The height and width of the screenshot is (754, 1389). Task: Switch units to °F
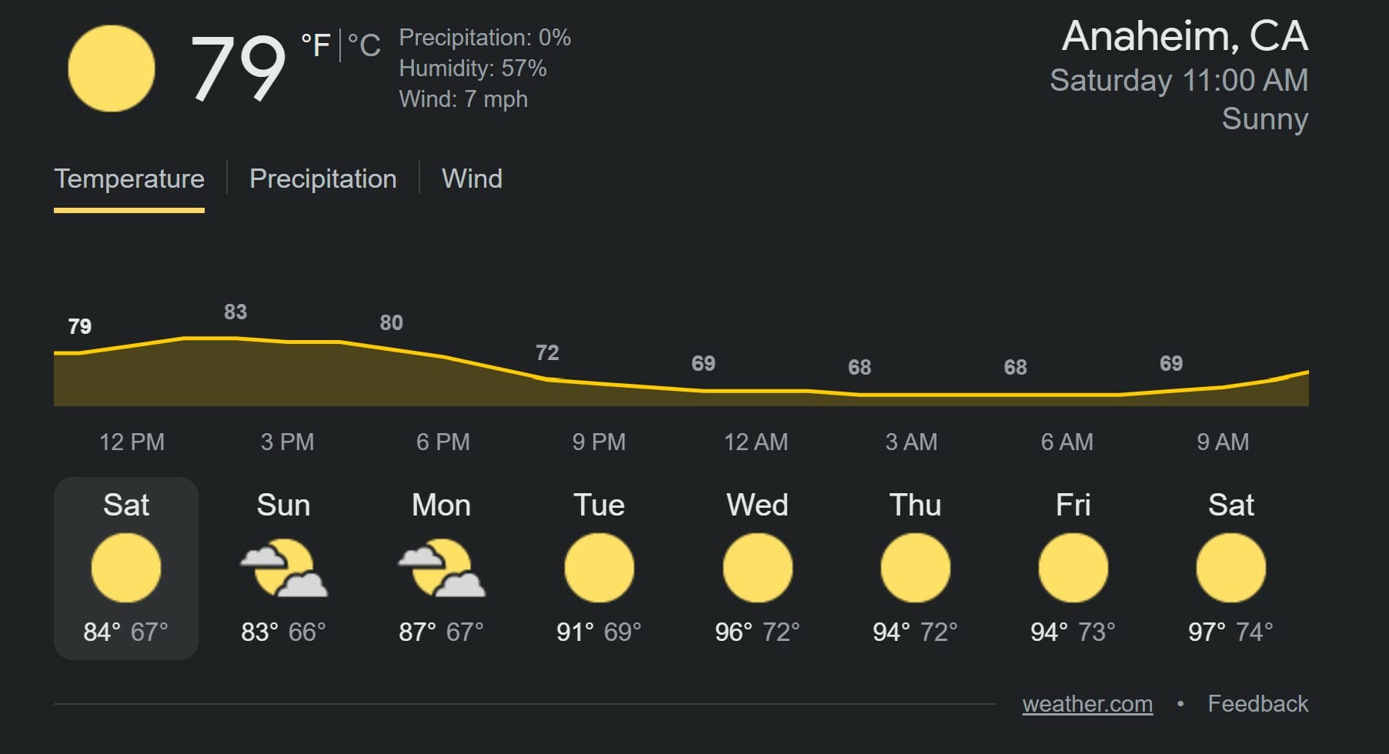click(316, 45)
